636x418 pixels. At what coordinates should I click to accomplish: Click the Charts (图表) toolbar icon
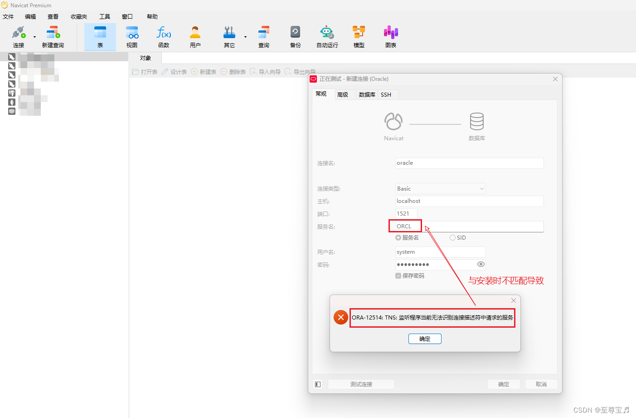click(391, 37)
